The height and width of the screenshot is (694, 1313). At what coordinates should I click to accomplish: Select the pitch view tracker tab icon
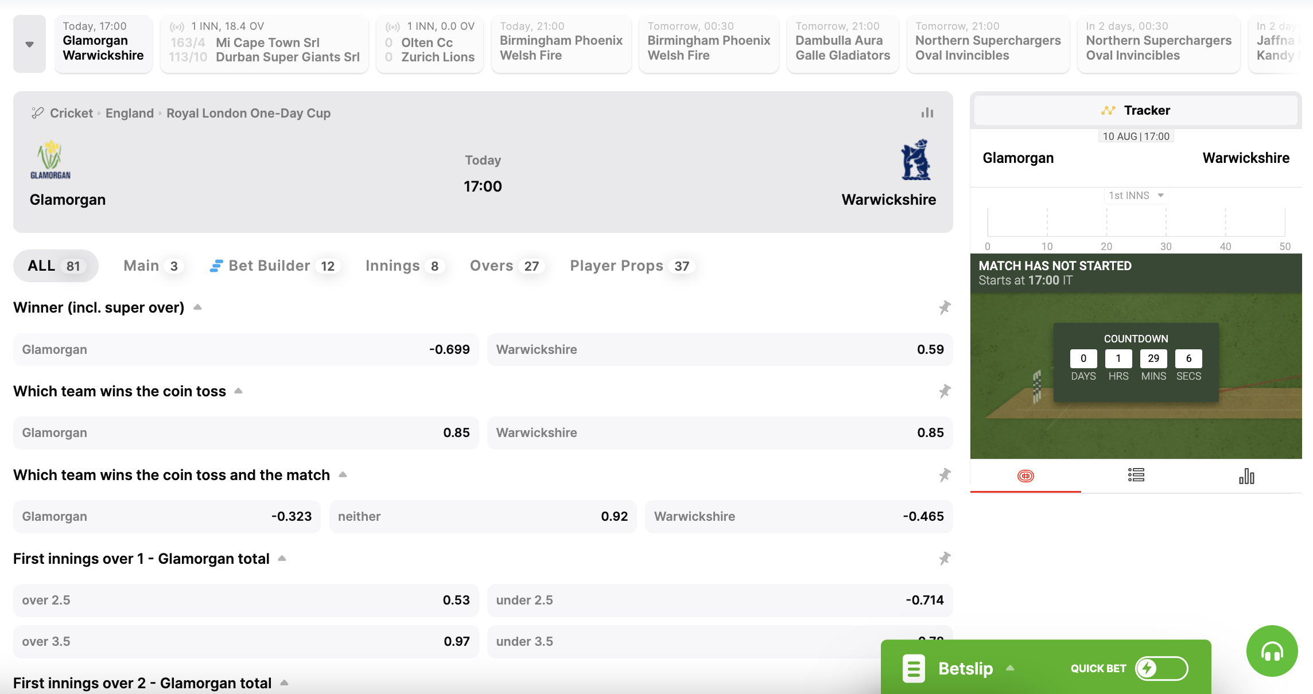(x=1025, y=475)
